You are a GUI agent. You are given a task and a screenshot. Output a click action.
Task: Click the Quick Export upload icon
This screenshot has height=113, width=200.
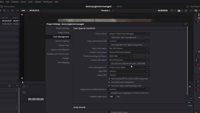click(x=187, y=7)
